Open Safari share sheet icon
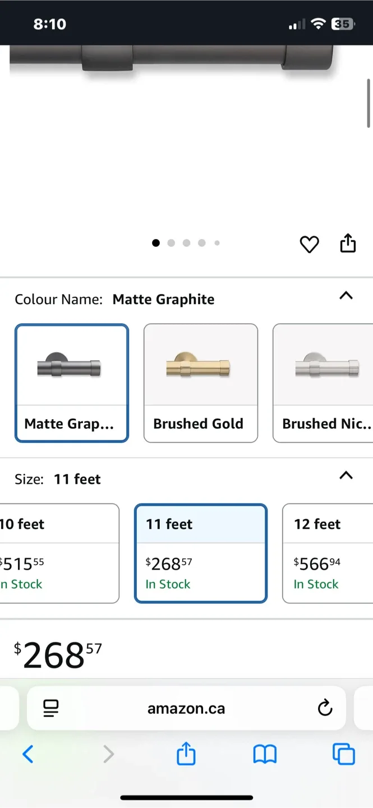This screenshot has width=373, height=808. click(x=186, y=754)
